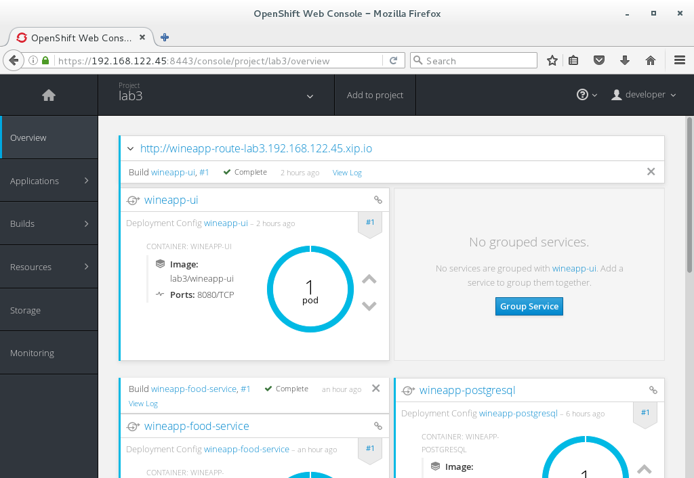The width and height of the screenshot is (694, 478).
Task: Scale up wineapp-ui pods with up arrow
Action: (x=369, y=279)
